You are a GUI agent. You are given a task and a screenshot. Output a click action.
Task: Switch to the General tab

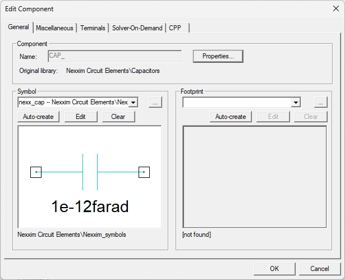(x=19, y=27)
